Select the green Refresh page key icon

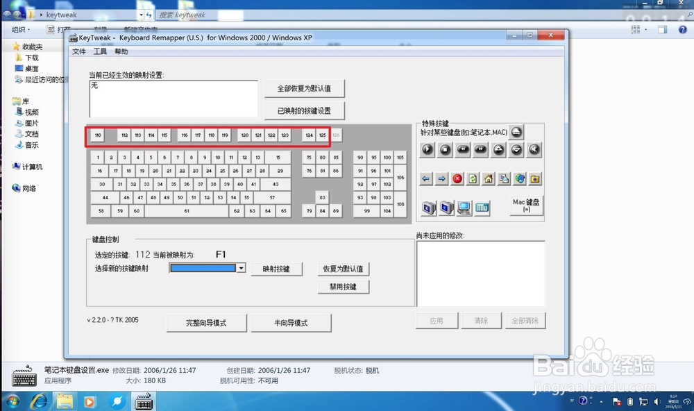tap(473, 179)
